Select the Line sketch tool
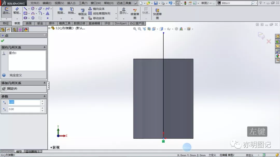 [25, 9]
